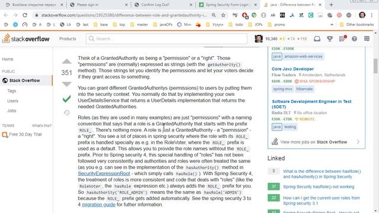Open Software Development Engineer in Test job
Viewport: 379px width, 213px height.
coord(311,104)
